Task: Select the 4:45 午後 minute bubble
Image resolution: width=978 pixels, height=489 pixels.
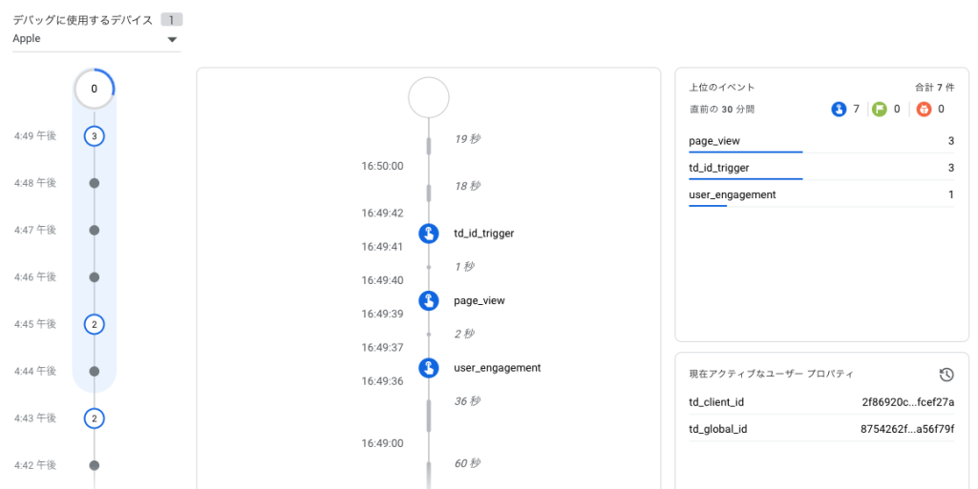Action: pyautogui.click(x=94, y=324)
